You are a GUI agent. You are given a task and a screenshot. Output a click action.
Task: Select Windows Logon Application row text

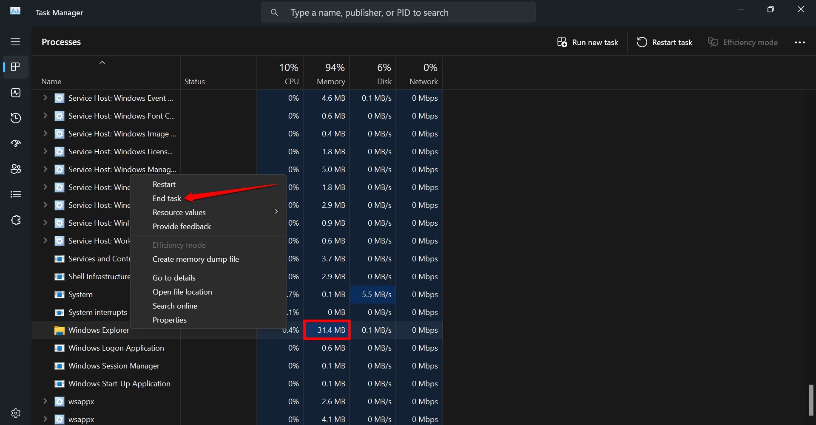pos(116,348)
